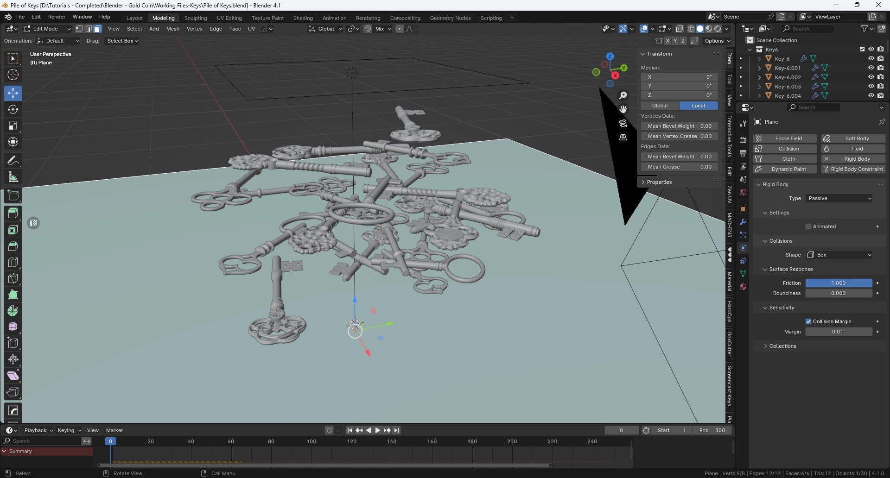Select the Move tool in toolbar
This screenshot has width=890, height=478.
point(13,93)
